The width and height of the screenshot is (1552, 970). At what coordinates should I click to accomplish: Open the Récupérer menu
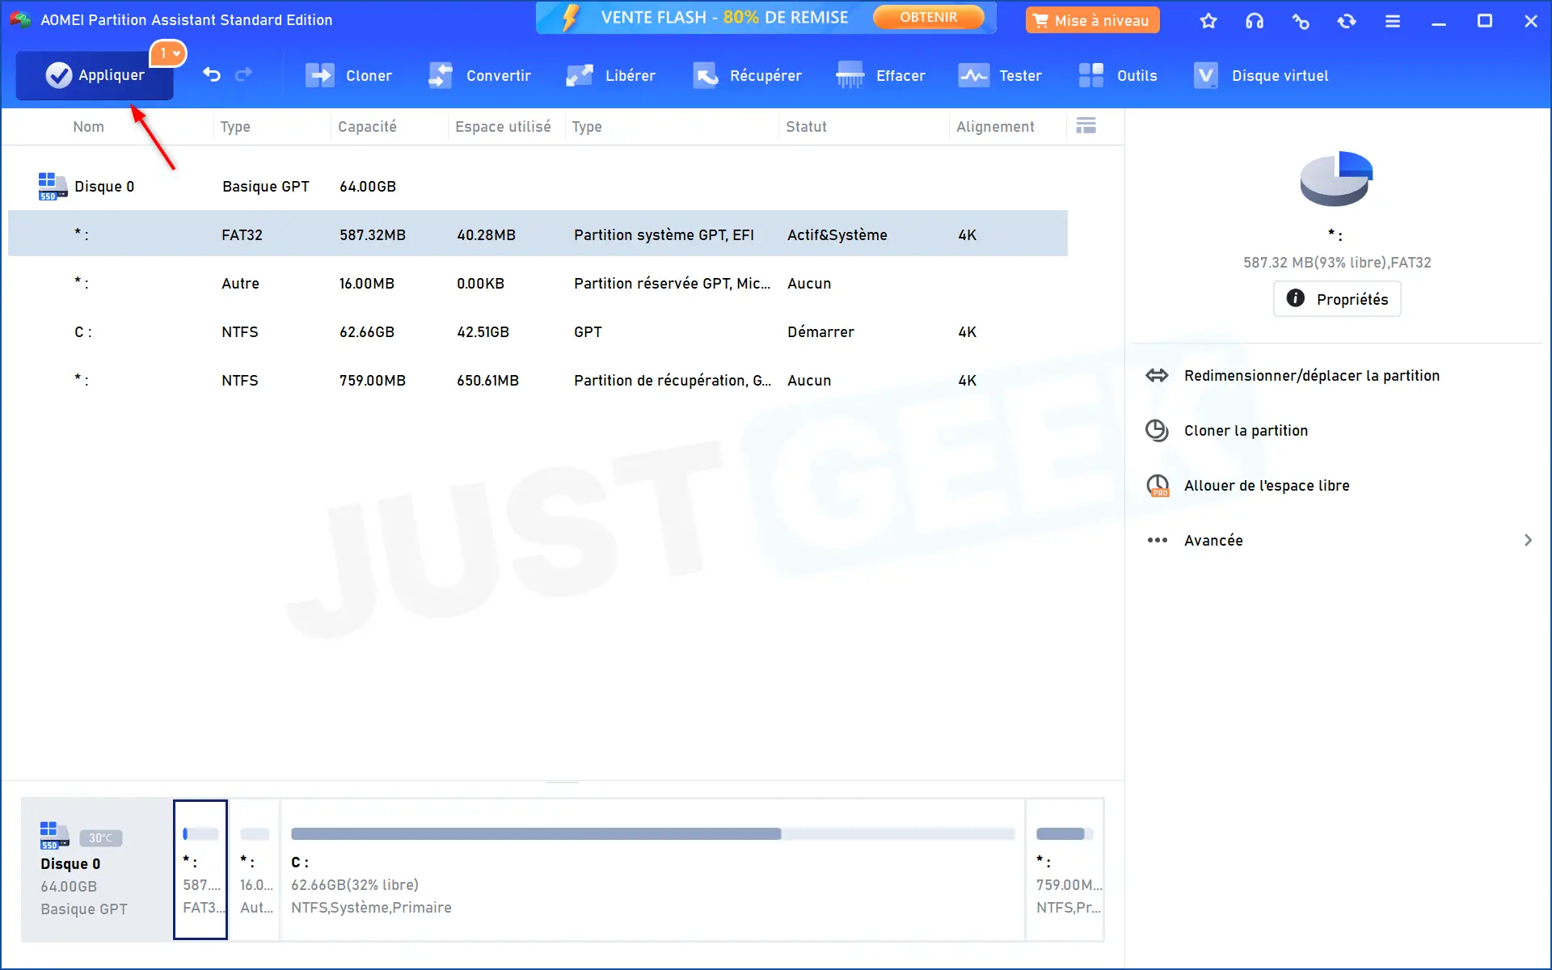[747, 76]
